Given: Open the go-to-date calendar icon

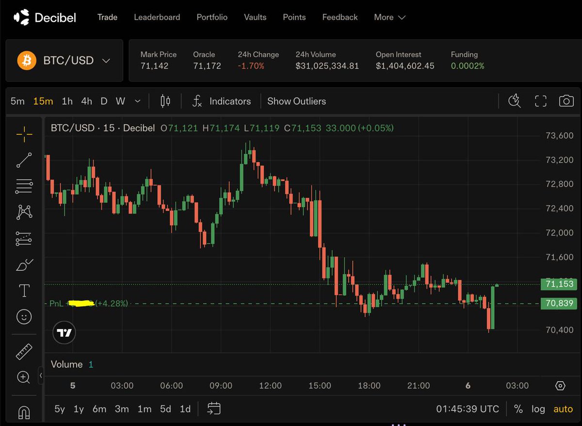Looking at the screenshot, I should coord(214,409).
